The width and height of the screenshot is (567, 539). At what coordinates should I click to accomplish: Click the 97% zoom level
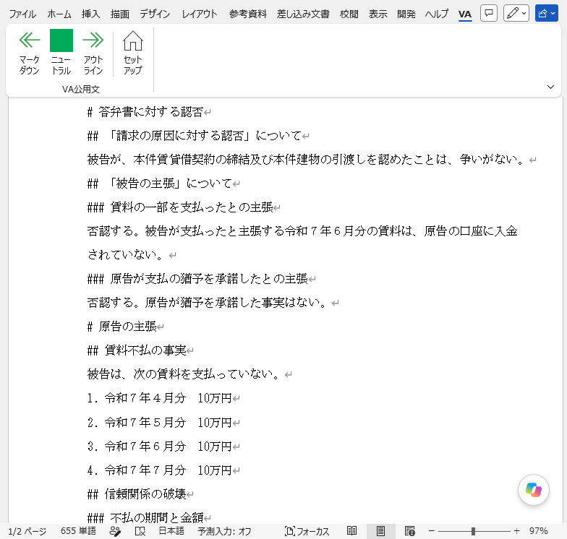coord(538,531)
